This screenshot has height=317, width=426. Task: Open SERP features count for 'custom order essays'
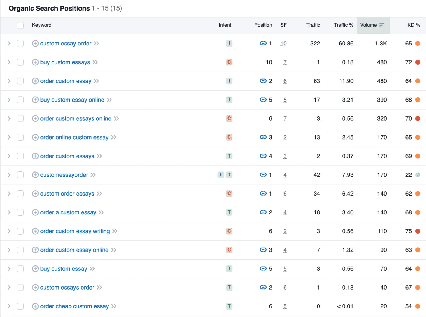(x=285, y=194)
